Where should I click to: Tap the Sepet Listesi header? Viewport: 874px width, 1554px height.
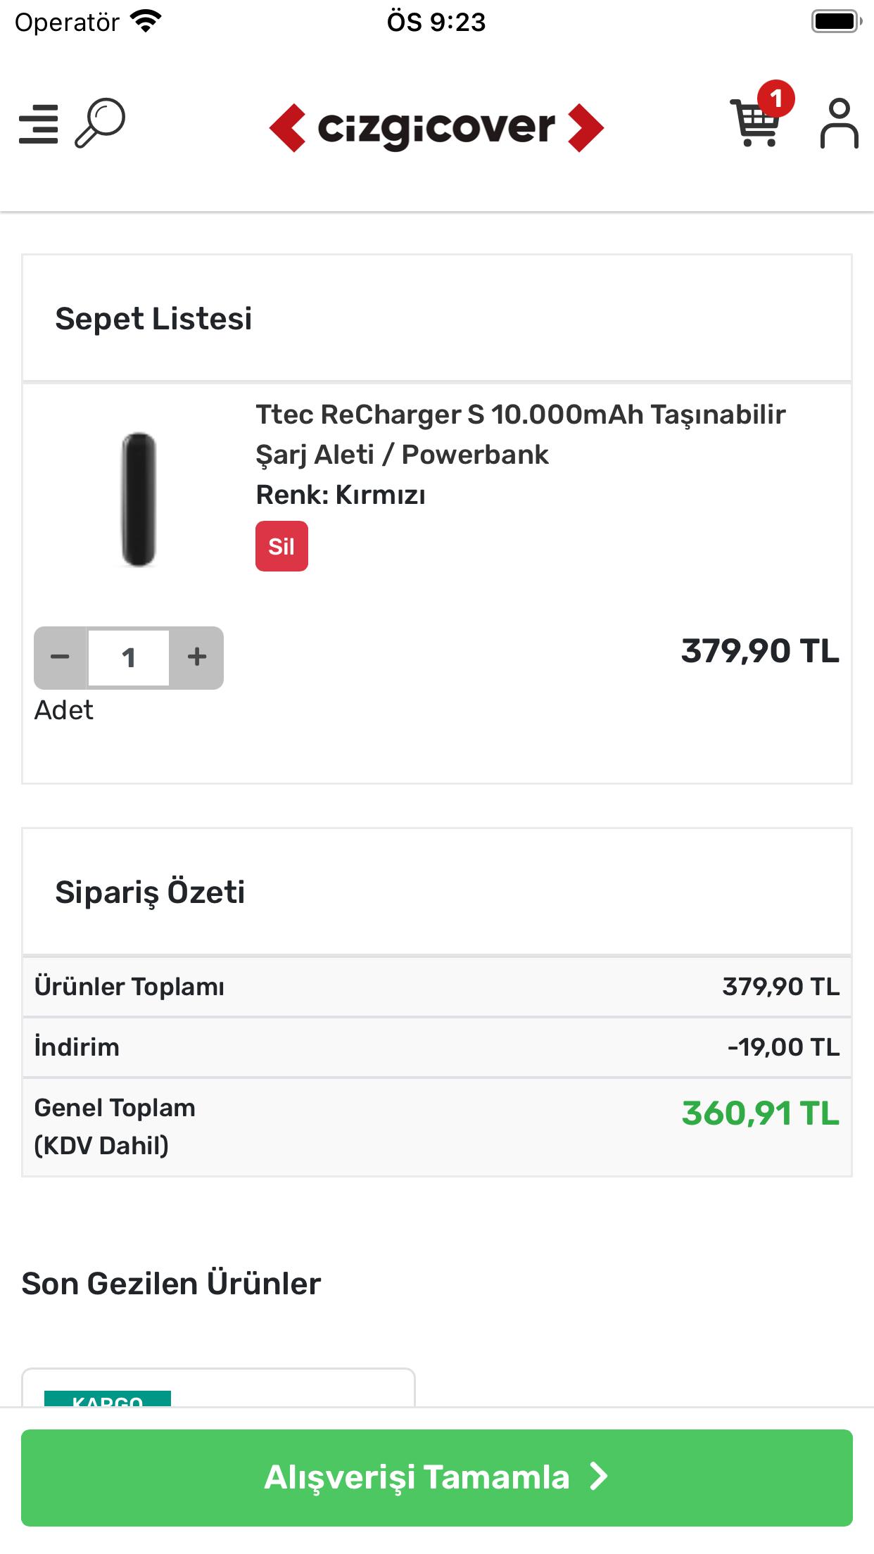coord(153,318)
